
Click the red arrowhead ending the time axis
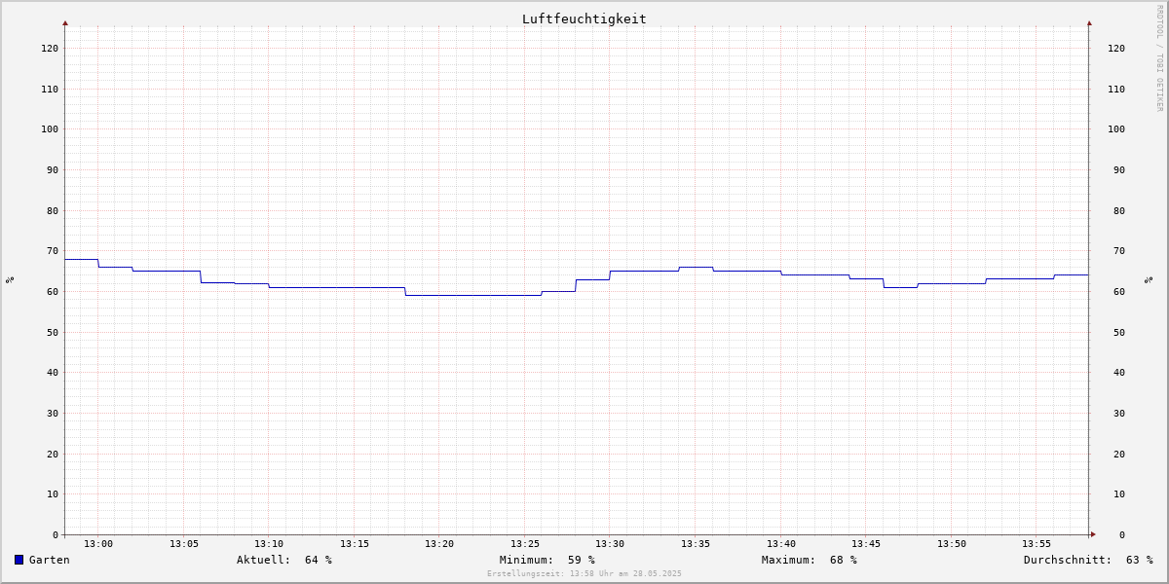pos(1093,534)
